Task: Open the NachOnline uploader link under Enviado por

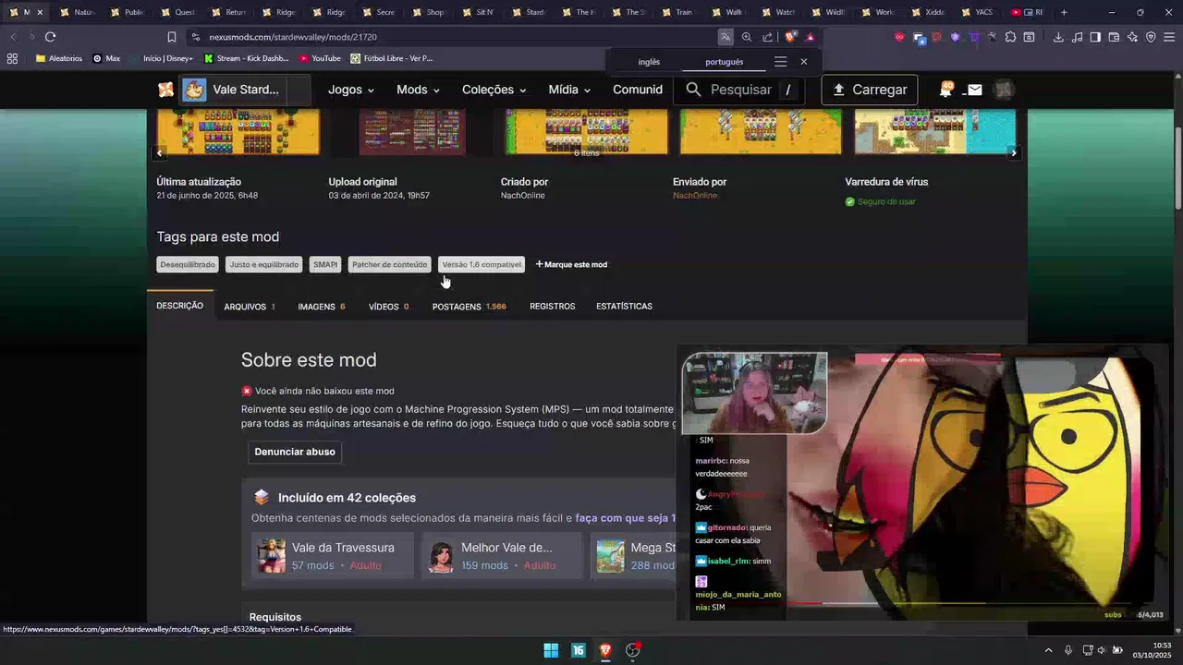Action: pyautogui.click(x=695, y=196)
